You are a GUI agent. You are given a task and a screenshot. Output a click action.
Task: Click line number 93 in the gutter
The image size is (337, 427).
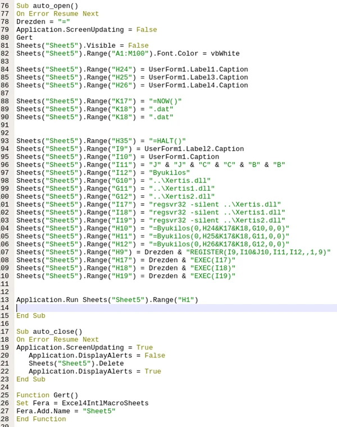tap(4, 141)
